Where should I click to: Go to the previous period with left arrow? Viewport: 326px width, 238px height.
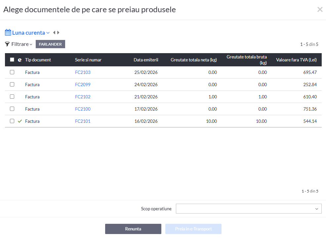tap(54, 33)
